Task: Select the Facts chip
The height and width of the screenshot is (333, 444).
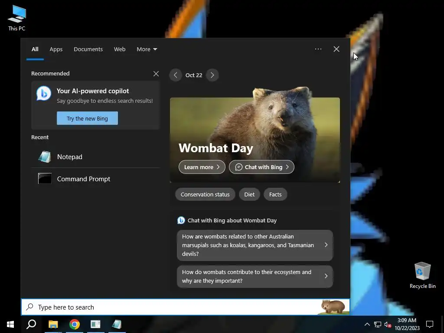Action: (275, 195)
